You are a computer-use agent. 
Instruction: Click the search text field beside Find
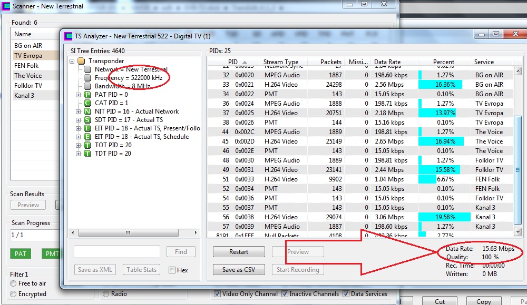(x=117, y=252)
